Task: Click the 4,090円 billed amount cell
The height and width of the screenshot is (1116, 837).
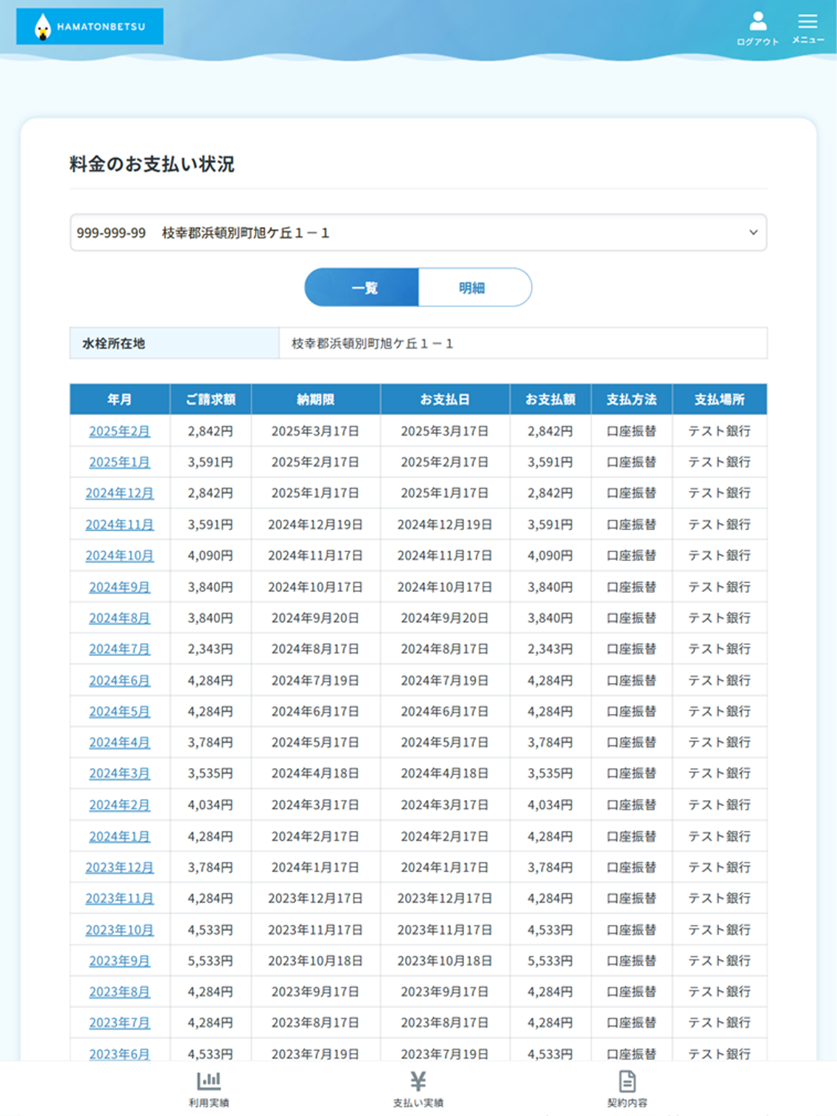Action: pyautogui.click(x=210, y=556)
